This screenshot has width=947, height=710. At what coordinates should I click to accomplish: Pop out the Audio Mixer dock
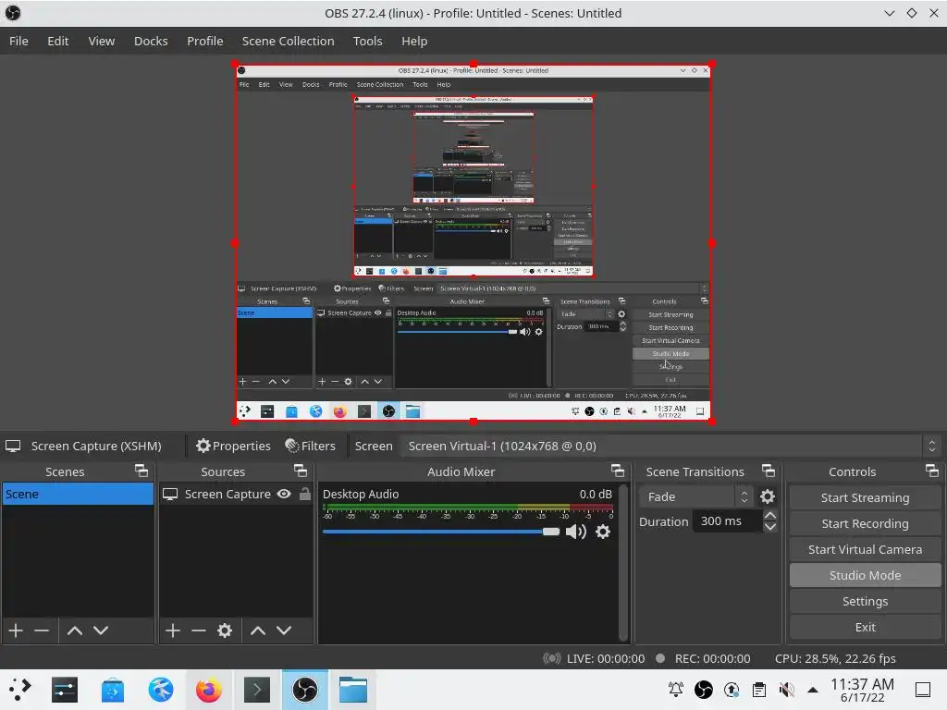[617, 471]
